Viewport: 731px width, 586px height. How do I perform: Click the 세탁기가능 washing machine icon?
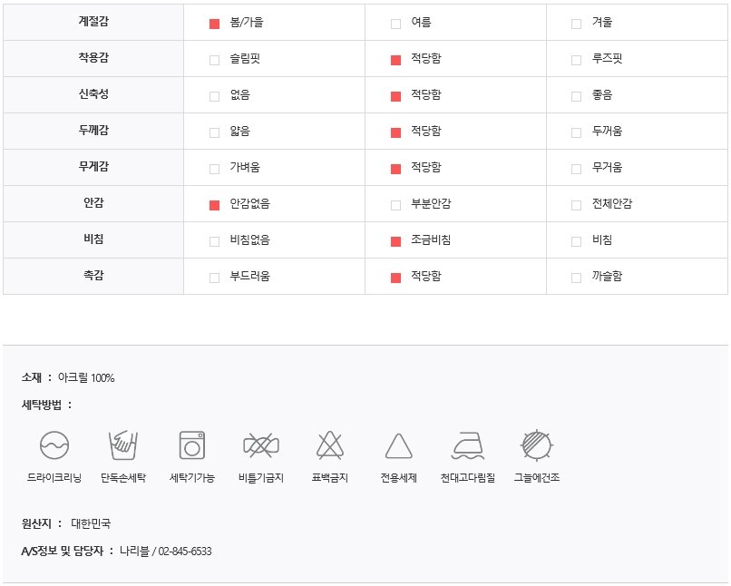[x=192, y=445]
